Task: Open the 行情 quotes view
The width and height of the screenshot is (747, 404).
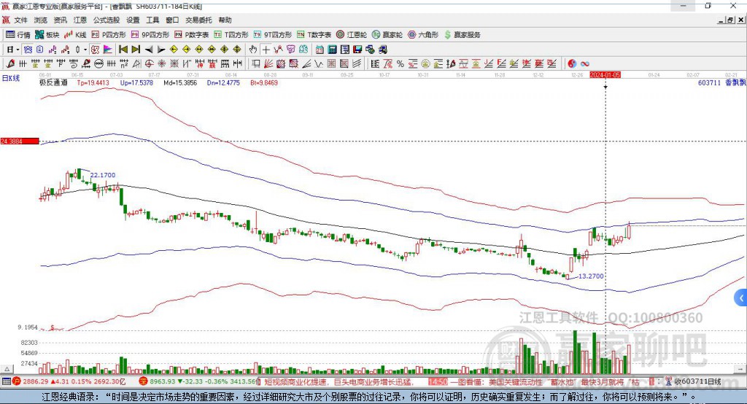Action: 18,35
